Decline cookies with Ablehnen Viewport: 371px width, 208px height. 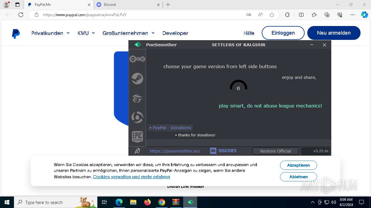point(299,177)
